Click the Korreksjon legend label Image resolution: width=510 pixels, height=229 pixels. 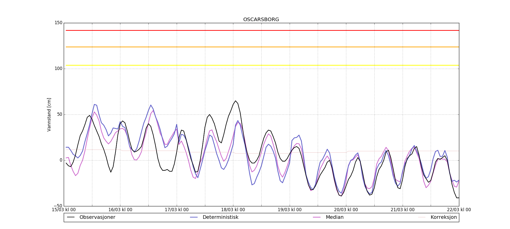point(443,217)
